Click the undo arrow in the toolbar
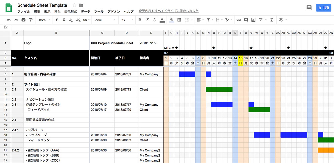The image size is (334, 163). (8, 20)
